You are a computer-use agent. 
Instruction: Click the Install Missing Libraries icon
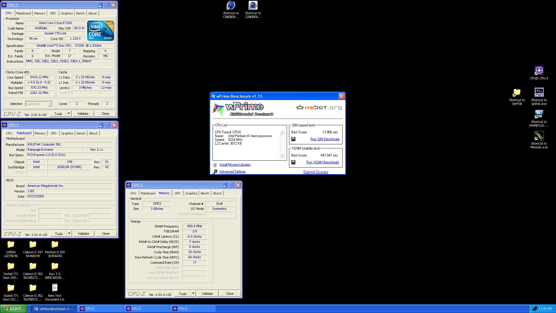(x=215, y=165)
